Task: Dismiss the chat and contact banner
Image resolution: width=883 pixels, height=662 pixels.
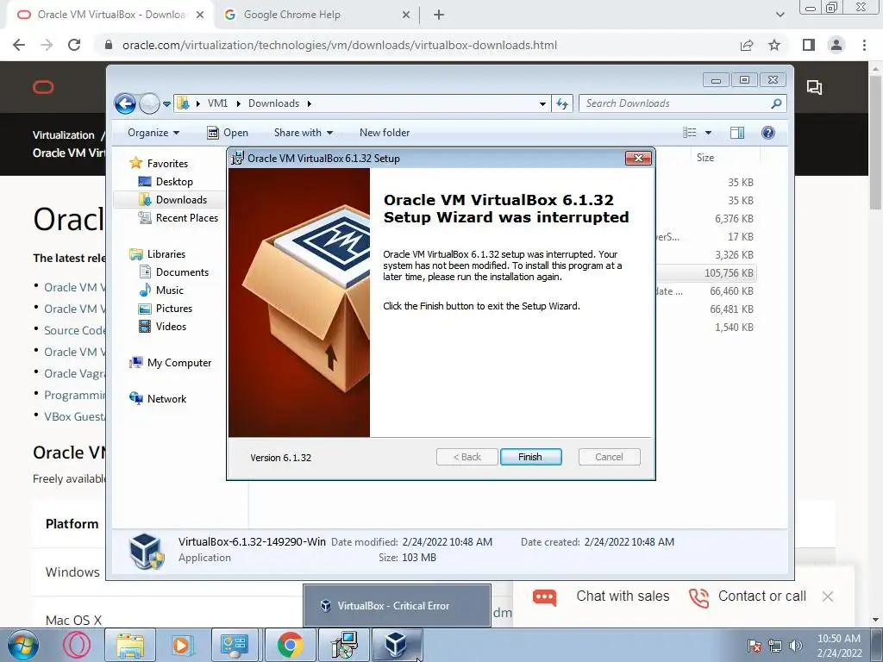Action: tap(827, 596)
